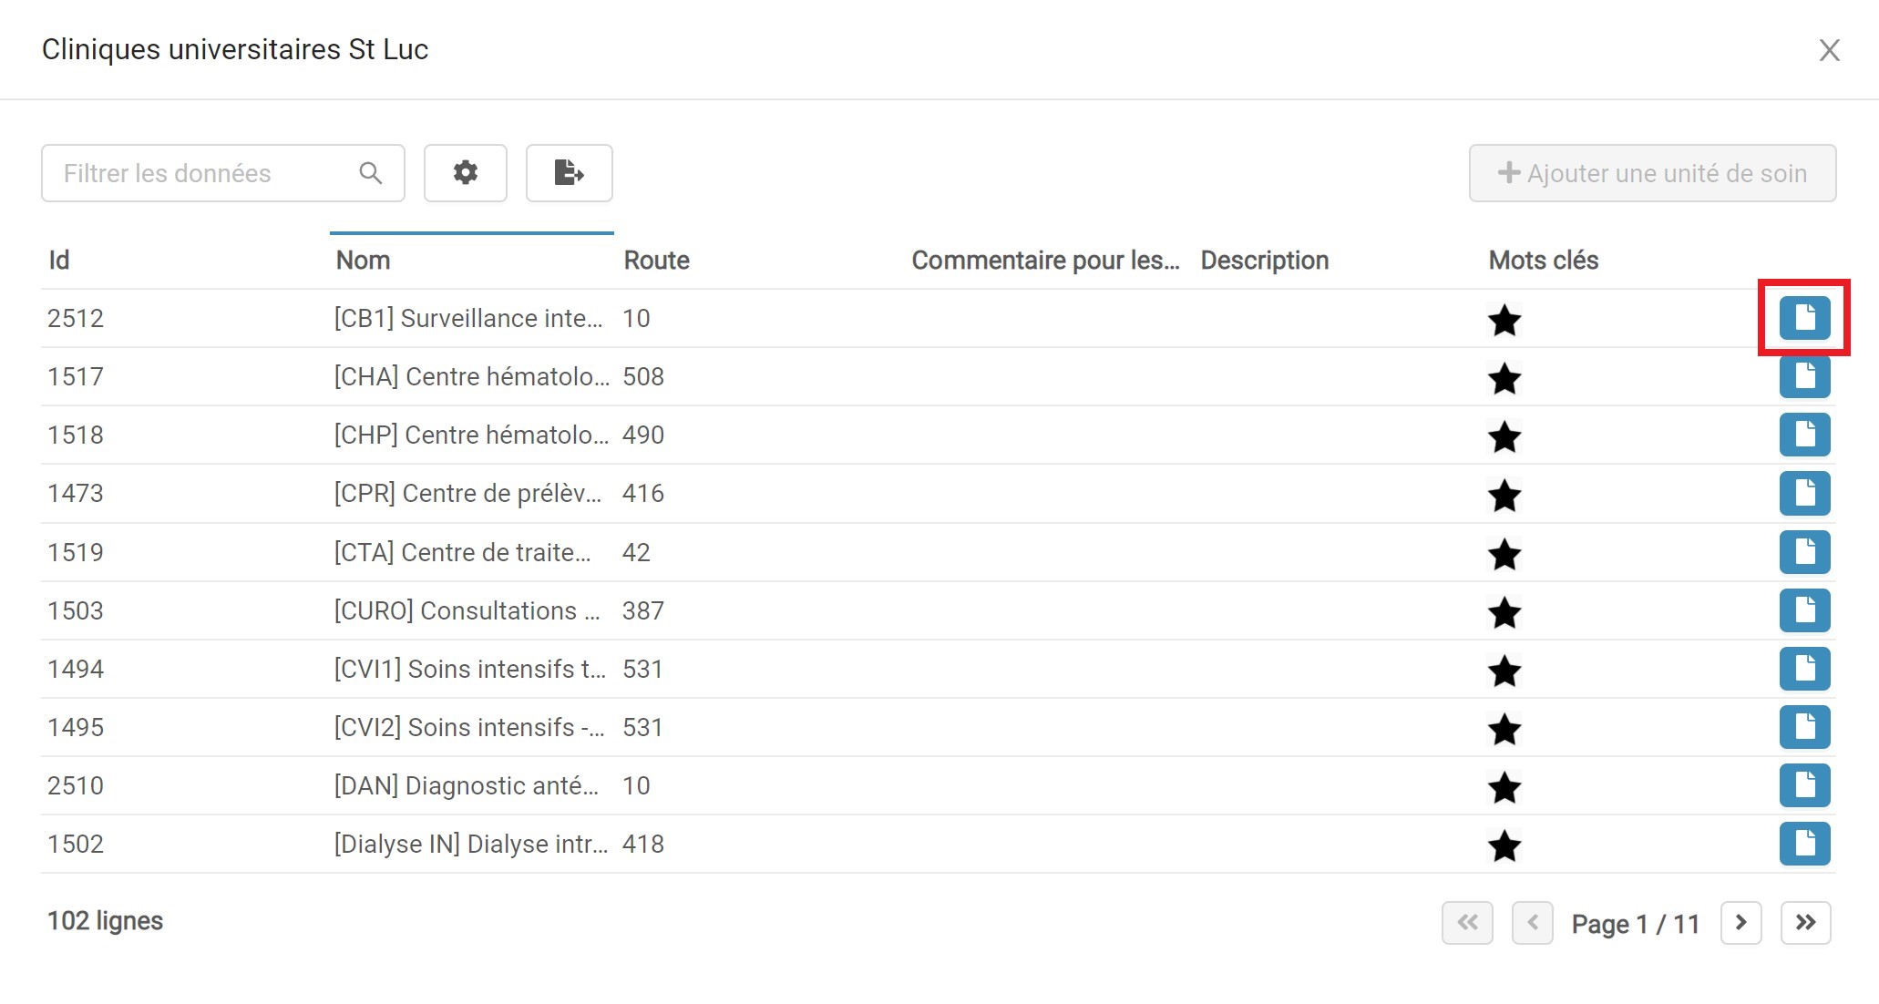Click the star in the CTA row
Image resolution: width=1879 pixels, height=1004 pixels.
tap(1504, 554)
